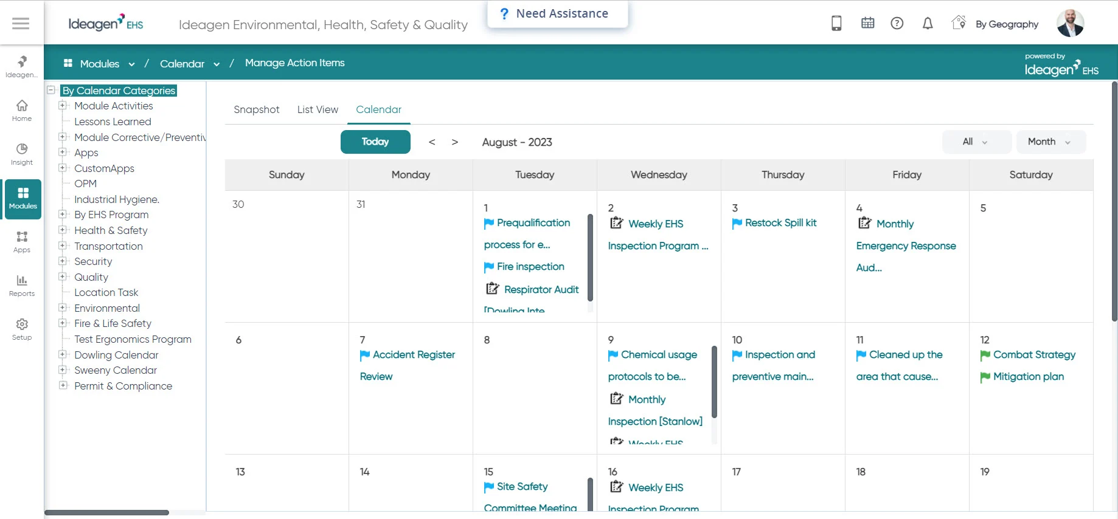Screen dimensions: 1118x519
Task: Expand Module Activities node
Action: click(63, 105)
